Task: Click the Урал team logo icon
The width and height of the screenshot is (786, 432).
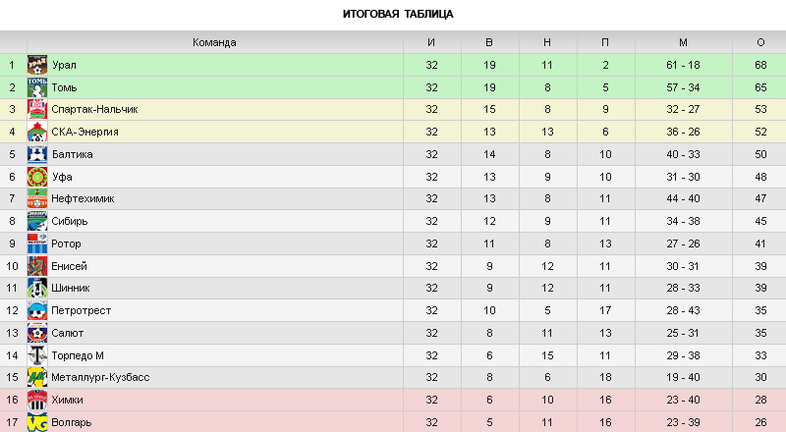Action: tap(37, 65)
